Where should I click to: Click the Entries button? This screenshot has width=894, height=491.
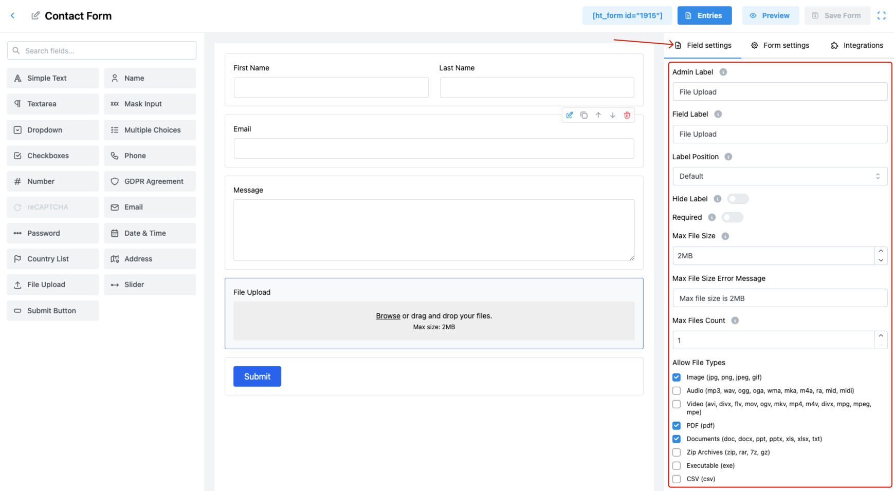coord(704,15)
